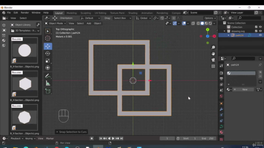Image resolution: width=264 pixels, height=148 pixels.
Task: Open the Object Mode dropdown
Action: coord(55,23)
